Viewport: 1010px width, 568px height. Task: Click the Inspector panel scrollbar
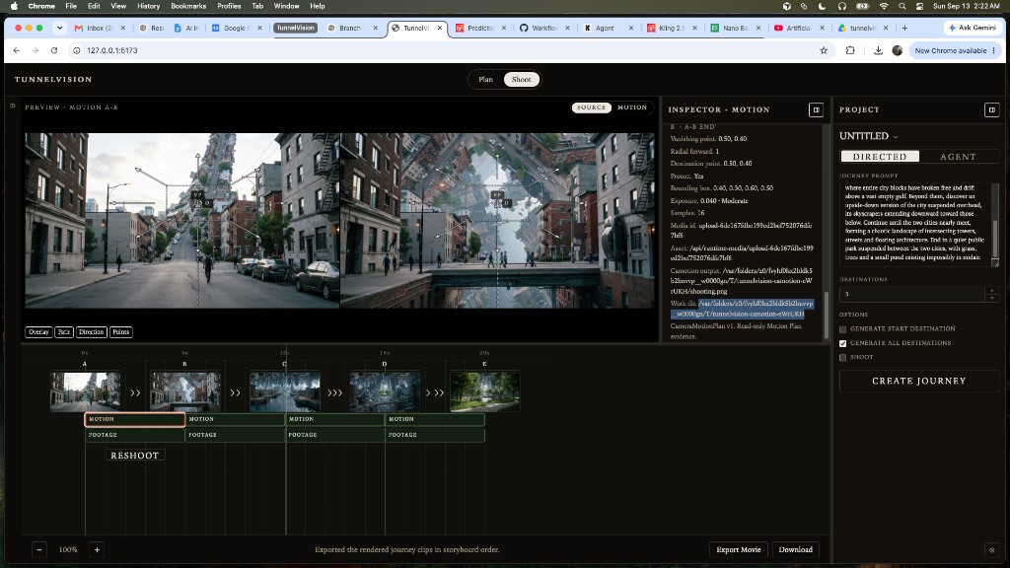point(827,317)
